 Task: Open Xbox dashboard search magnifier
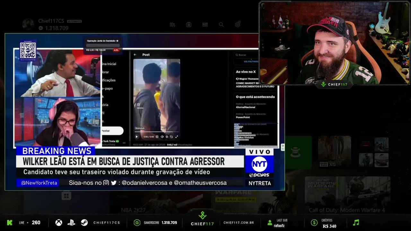(221, 25)
